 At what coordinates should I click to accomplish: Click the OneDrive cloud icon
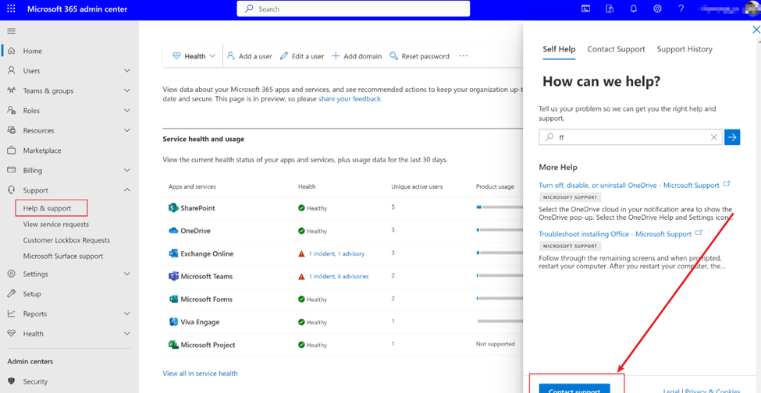tap(174, 231)
